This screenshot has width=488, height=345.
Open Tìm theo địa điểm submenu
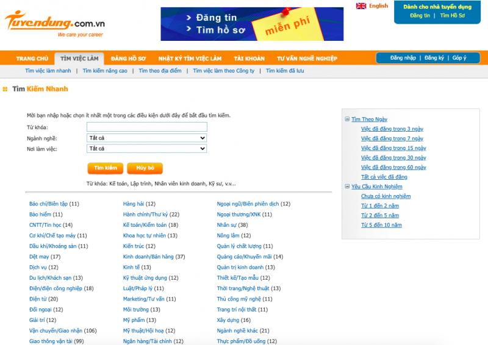click(160, 71)
